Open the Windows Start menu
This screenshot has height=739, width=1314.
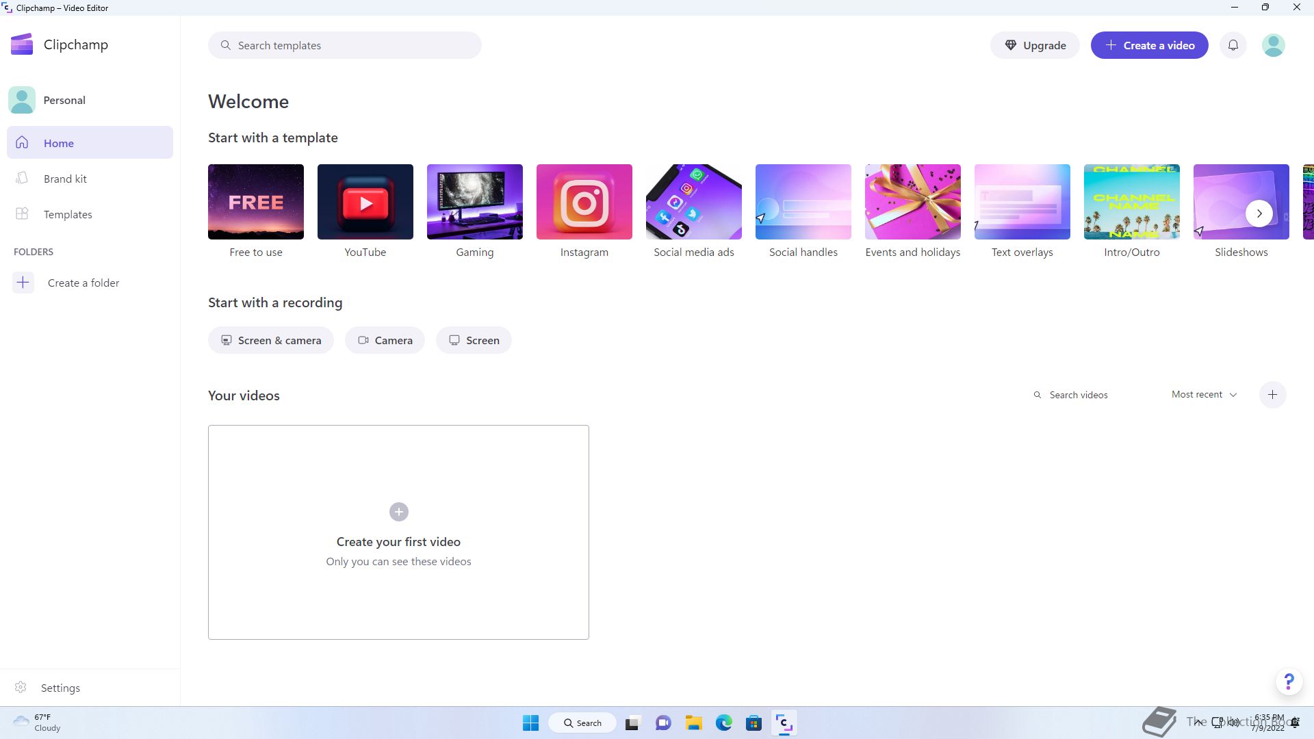coord(530,723)
